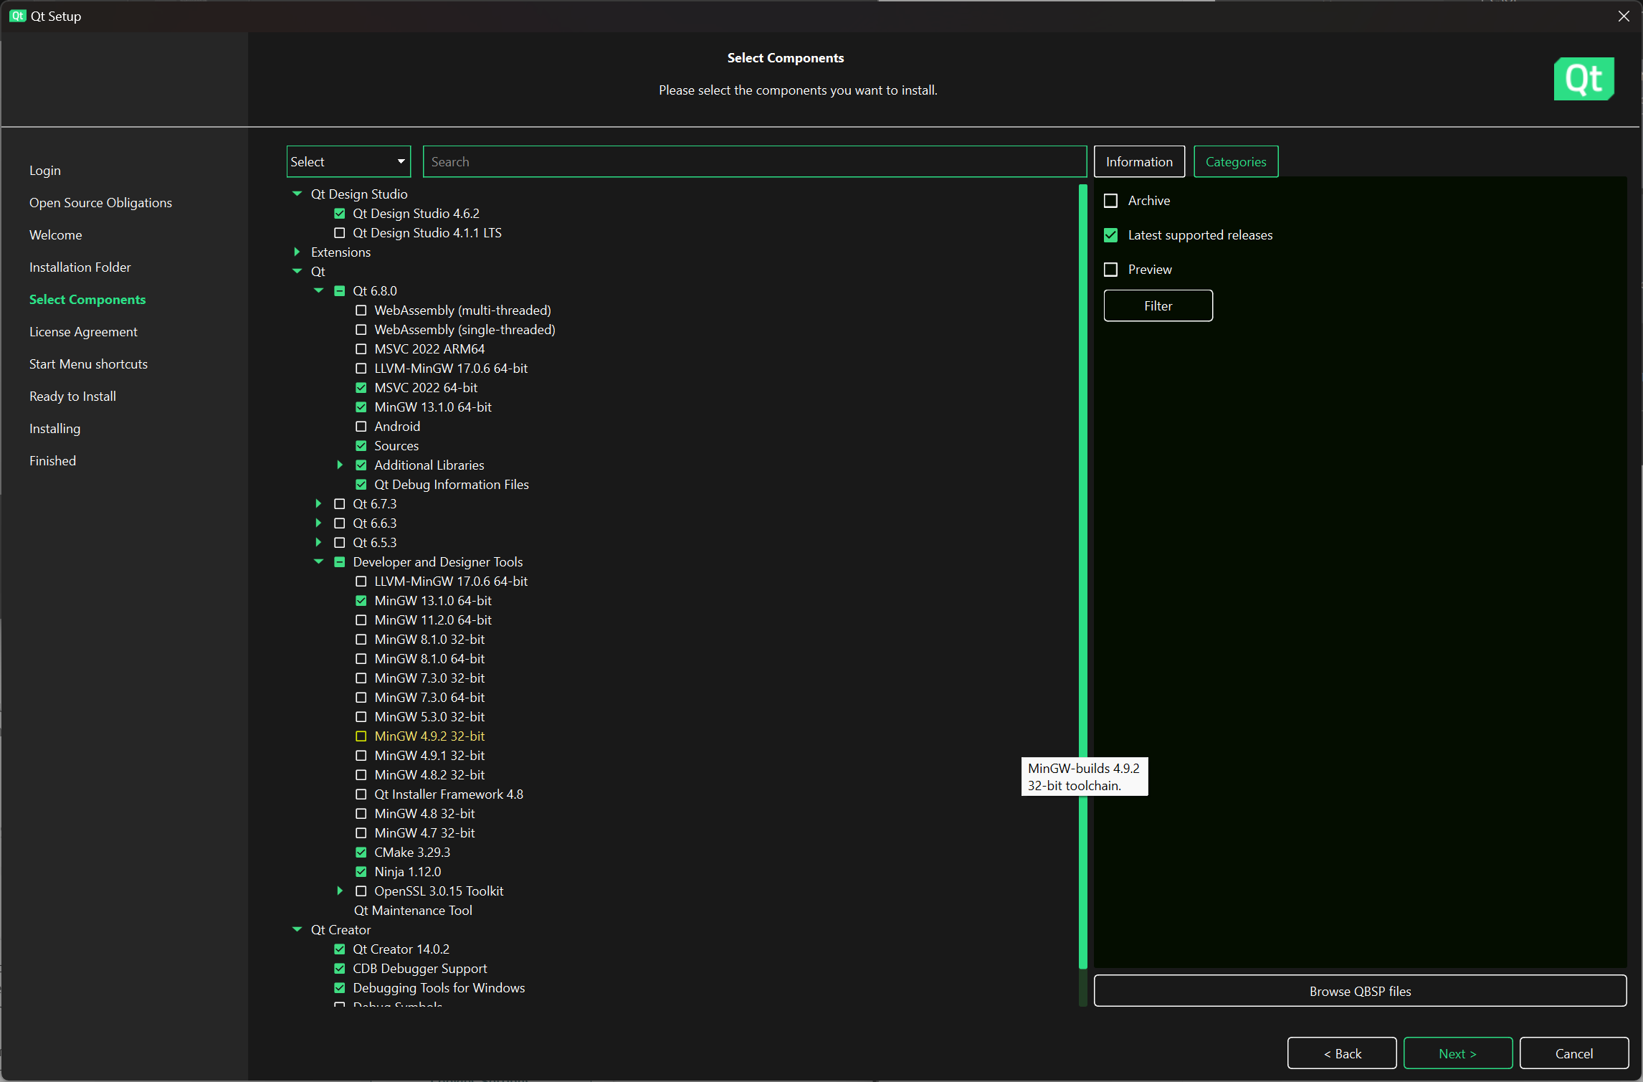Close the Qt Setup window
Screen dimensions: 1643x1082
1624,16
